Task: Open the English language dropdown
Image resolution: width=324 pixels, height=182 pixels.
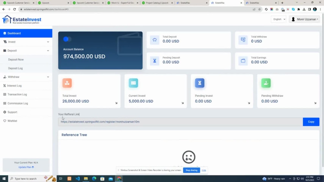Action: 279,19
